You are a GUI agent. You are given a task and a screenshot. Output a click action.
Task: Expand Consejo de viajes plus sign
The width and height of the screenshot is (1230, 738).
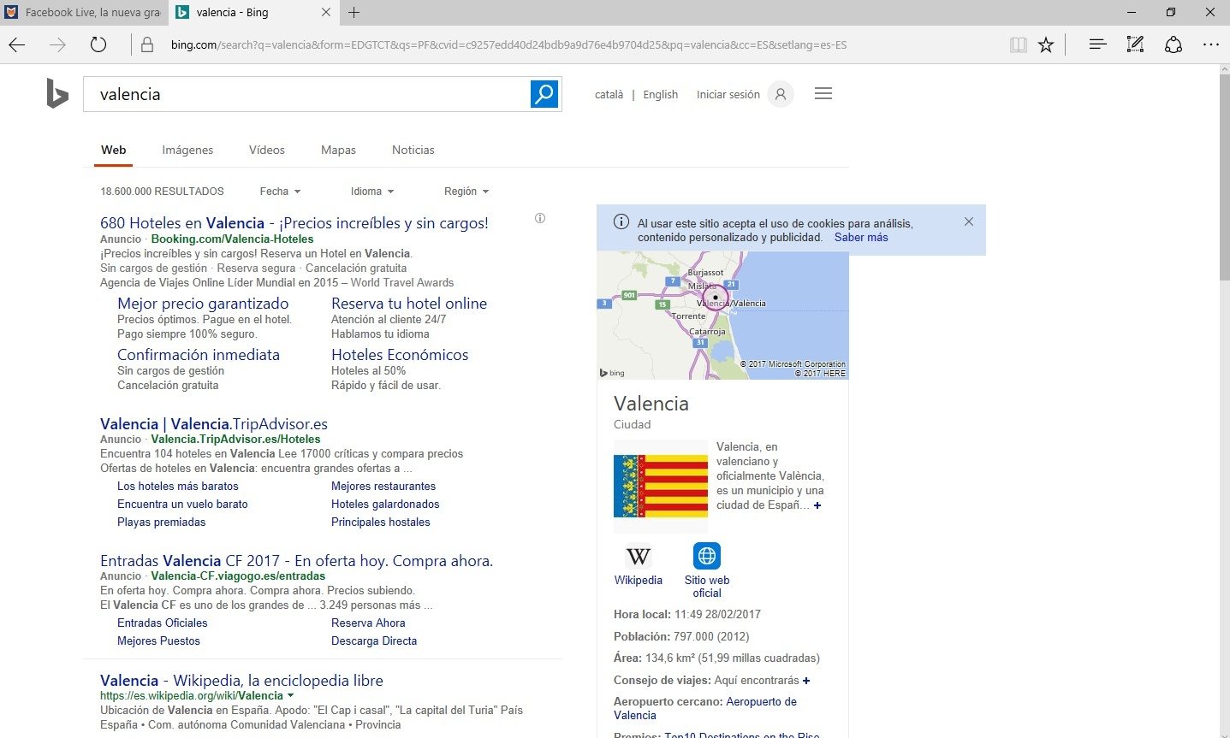(806, 681)
